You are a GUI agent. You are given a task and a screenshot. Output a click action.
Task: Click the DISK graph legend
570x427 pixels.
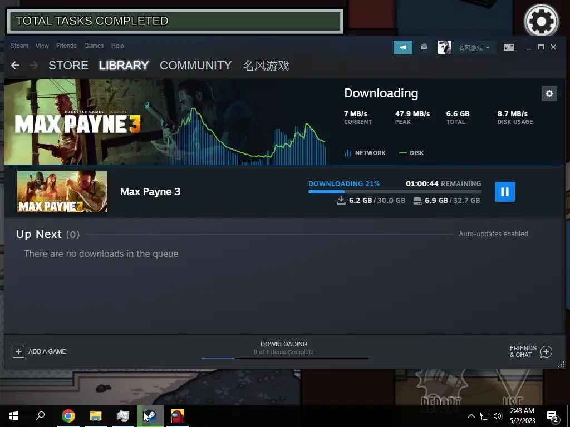point(411,153)
